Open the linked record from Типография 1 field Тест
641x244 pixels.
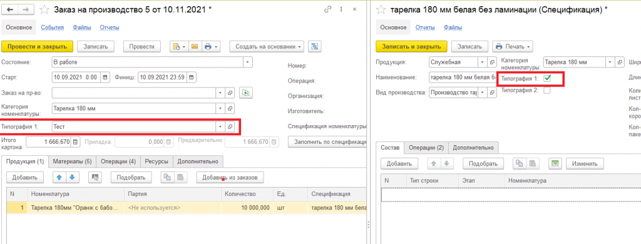pos(230,127)
